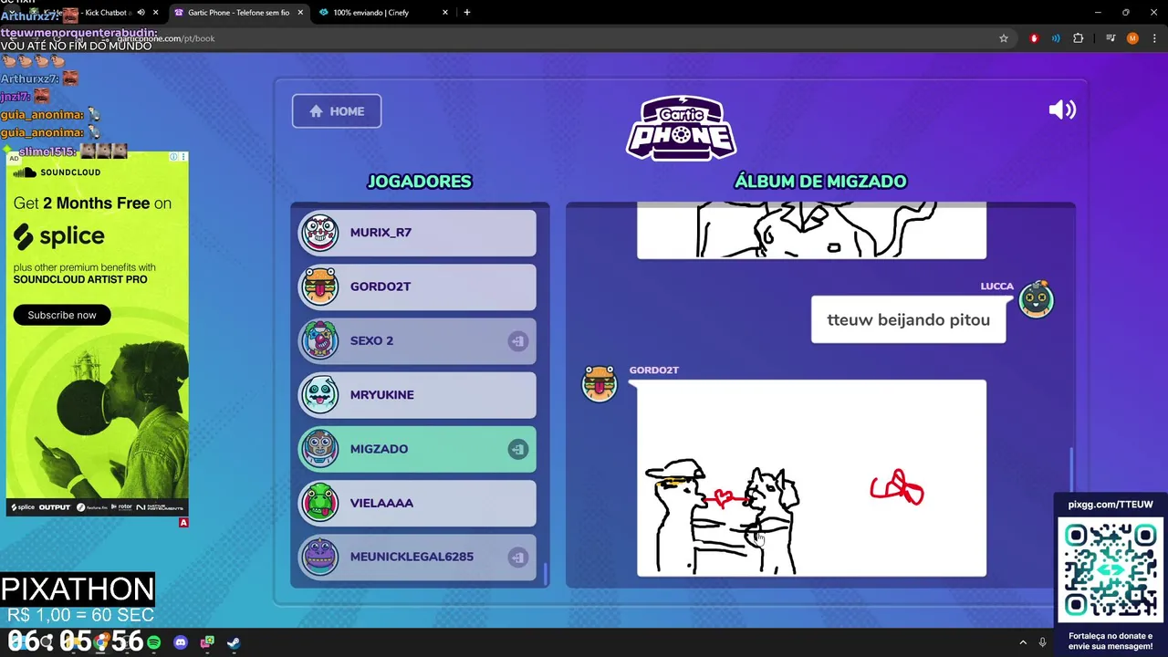
Task: Click the VIELAAAA green dinosaur avatar
Action: [x=320, y=503]
